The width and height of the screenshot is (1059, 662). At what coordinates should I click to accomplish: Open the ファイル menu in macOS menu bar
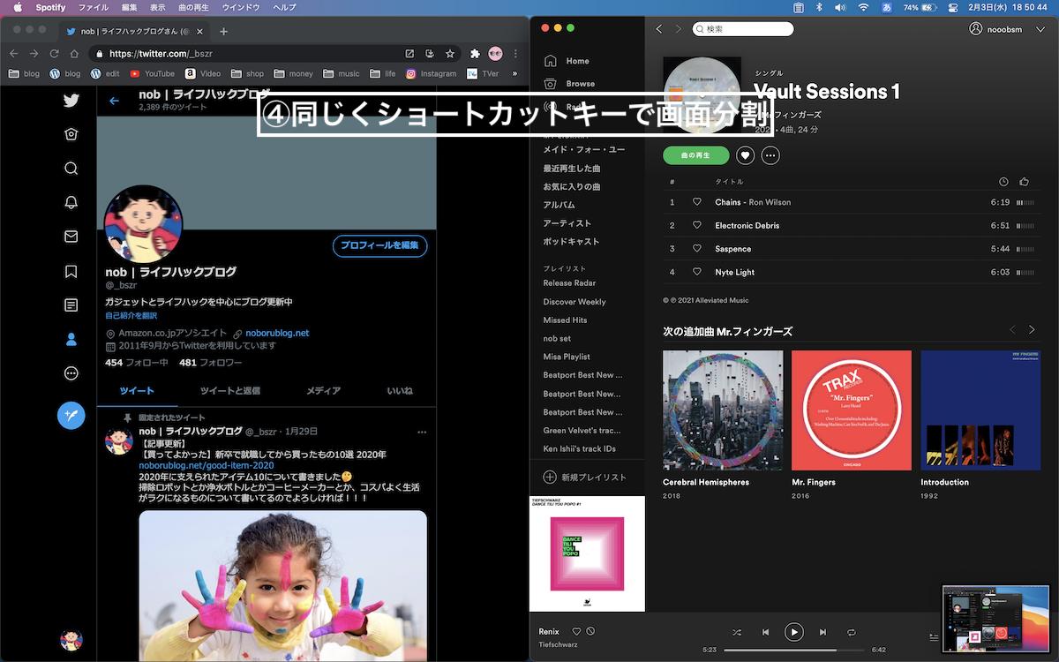point(94,7)
